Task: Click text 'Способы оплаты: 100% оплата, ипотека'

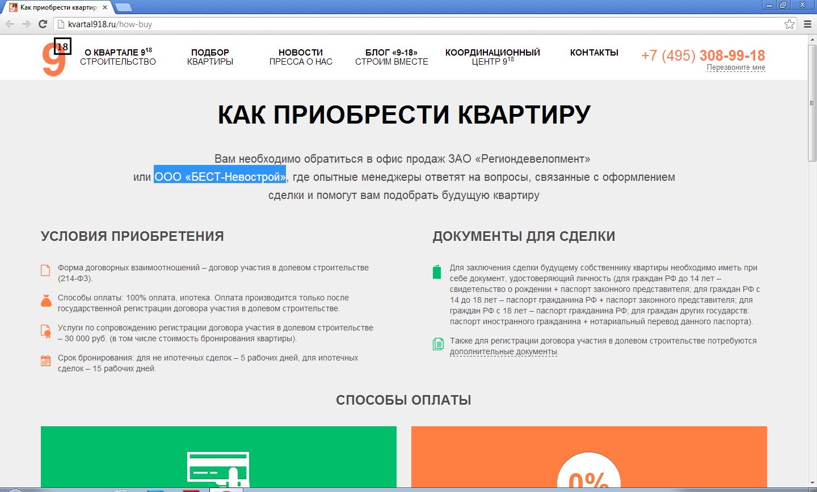Action: coord(135,298)
